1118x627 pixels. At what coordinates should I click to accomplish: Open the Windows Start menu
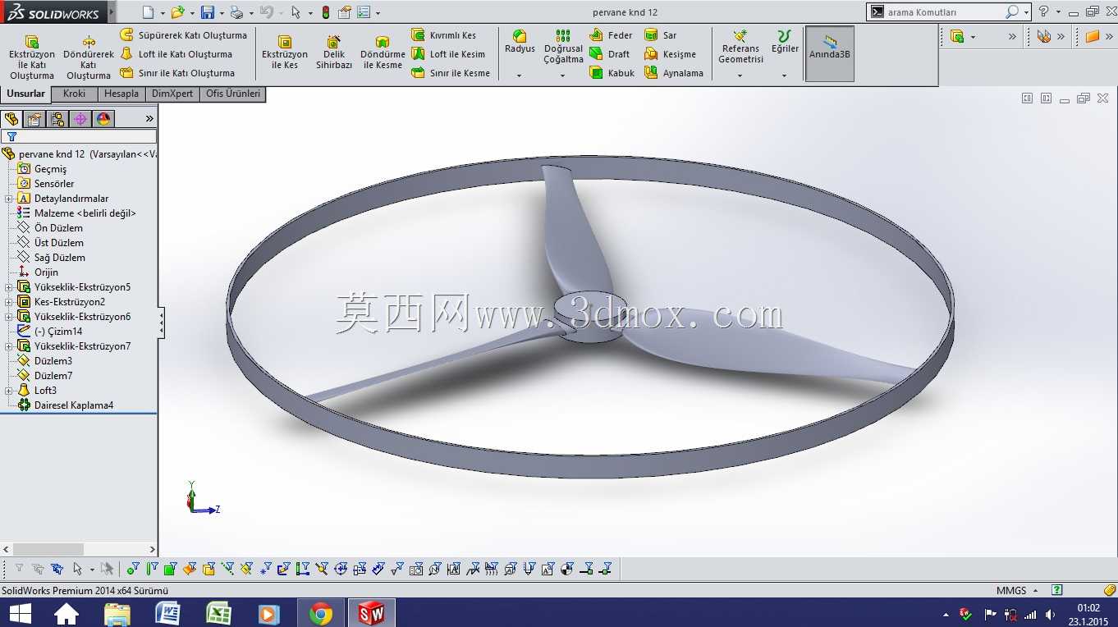(20, 613)
